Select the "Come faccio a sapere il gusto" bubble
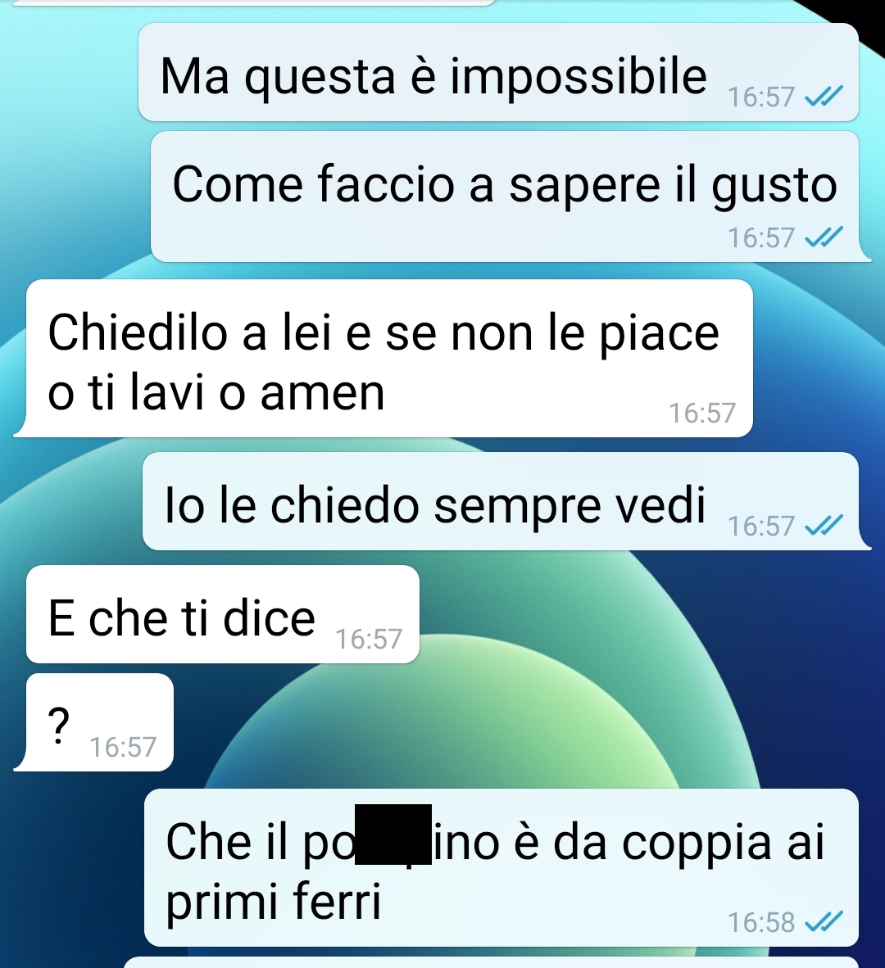The width and height of the screenshot is (885, 968). click(506, 197)
